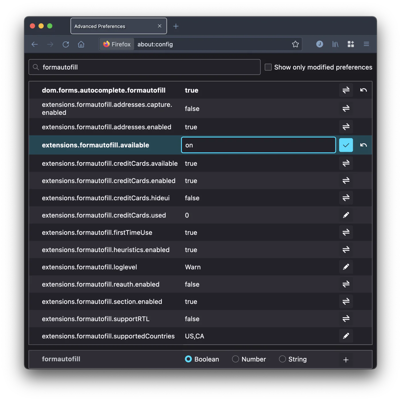The height and width of the screenshot is (401, 401).
Task: Select the Number type radio
Action: [x=235, y=359]
